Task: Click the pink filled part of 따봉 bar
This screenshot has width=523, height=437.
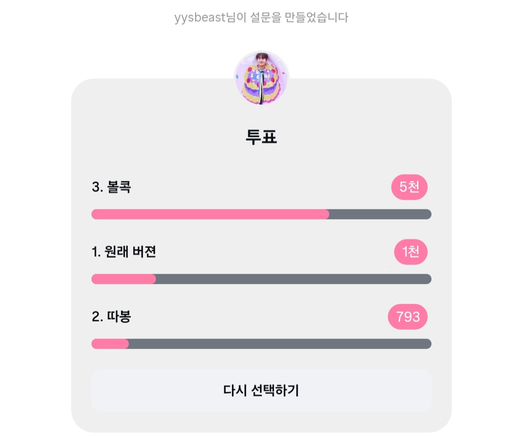Action: point(110,344)
